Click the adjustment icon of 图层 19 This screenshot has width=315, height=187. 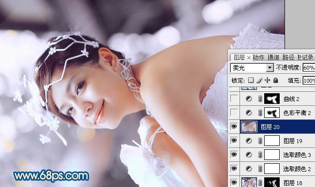pos(249,141)
